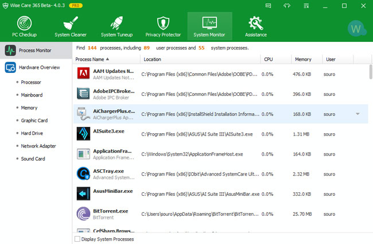Select Hardware Overview in sidebar

tap(36, 67)
